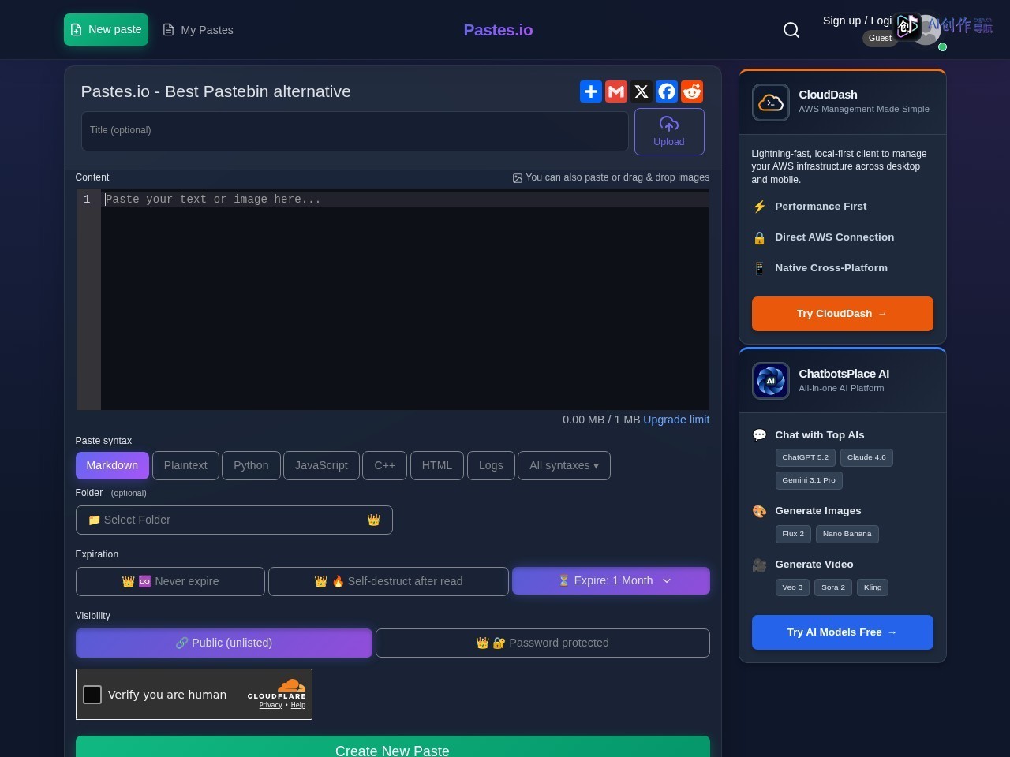
Task: Click into the paste content editor
Action: point(405,300)
